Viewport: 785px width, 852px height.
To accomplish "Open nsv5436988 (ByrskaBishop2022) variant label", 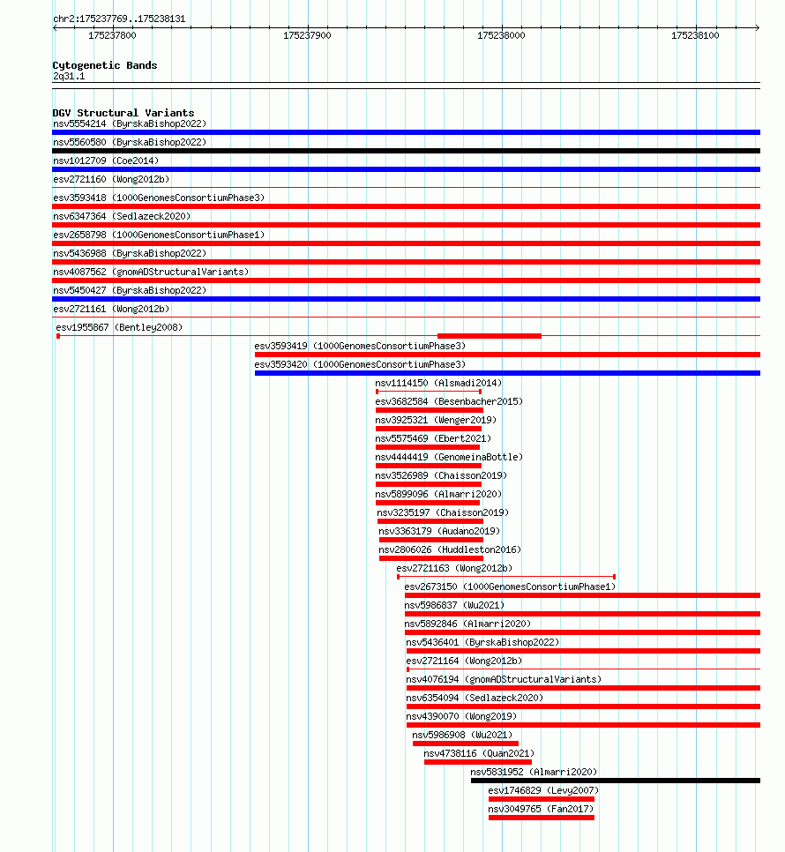I will tap(130, 253).
